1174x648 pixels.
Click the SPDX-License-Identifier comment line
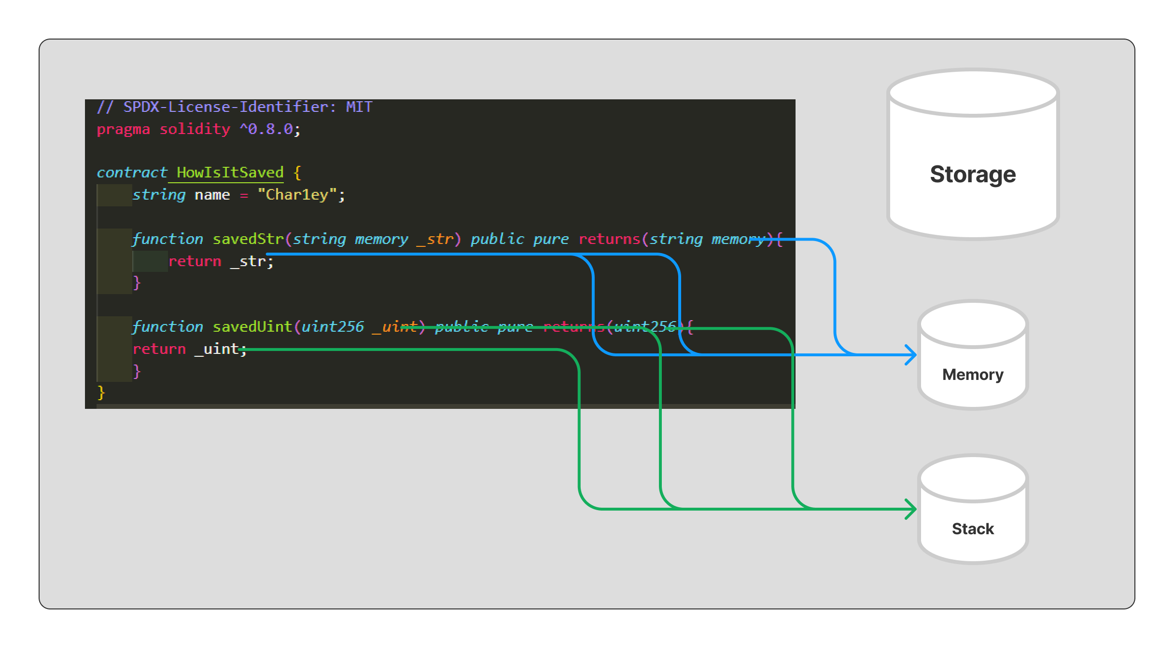coord(235,107)
